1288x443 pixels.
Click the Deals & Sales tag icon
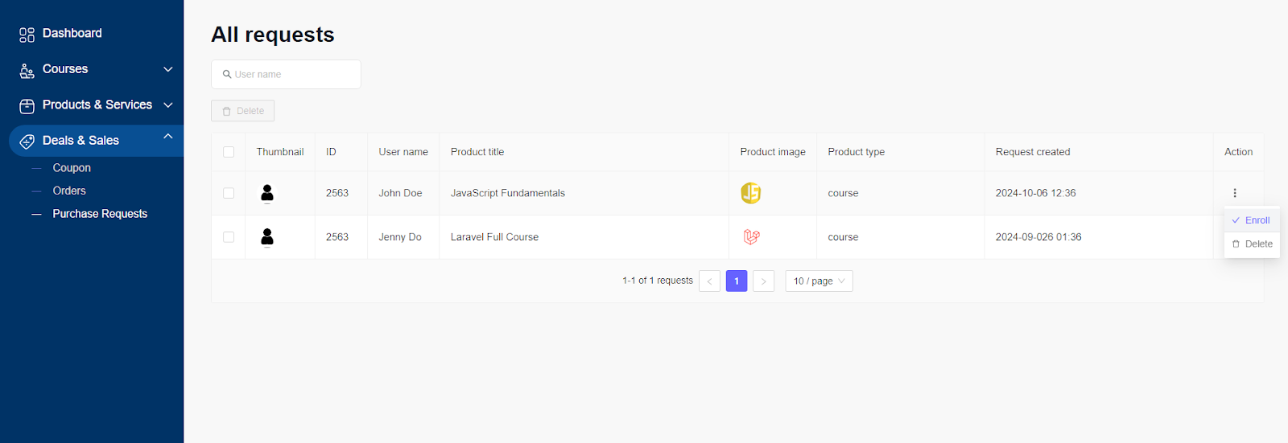27,142
